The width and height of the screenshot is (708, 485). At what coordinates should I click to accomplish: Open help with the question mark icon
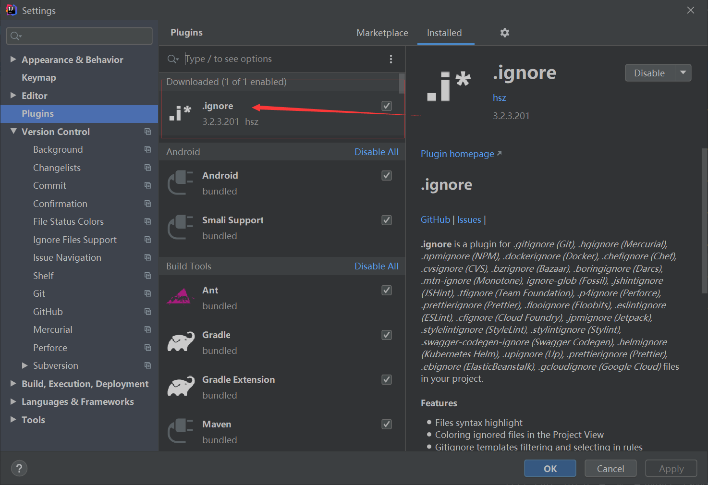[19, 468]
